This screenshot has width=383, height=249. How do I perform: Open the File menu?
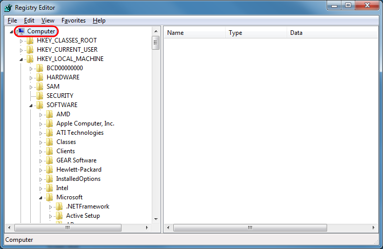12,20
